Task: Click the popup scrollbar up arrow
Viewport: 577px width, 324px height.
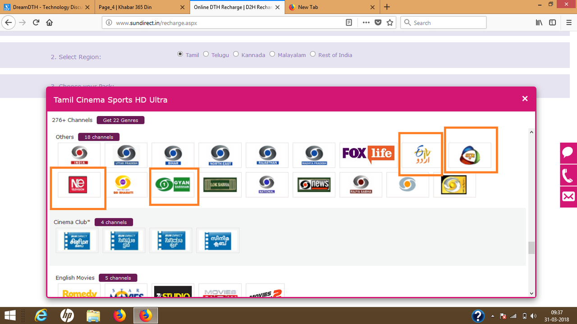Action: click(531, 132)
